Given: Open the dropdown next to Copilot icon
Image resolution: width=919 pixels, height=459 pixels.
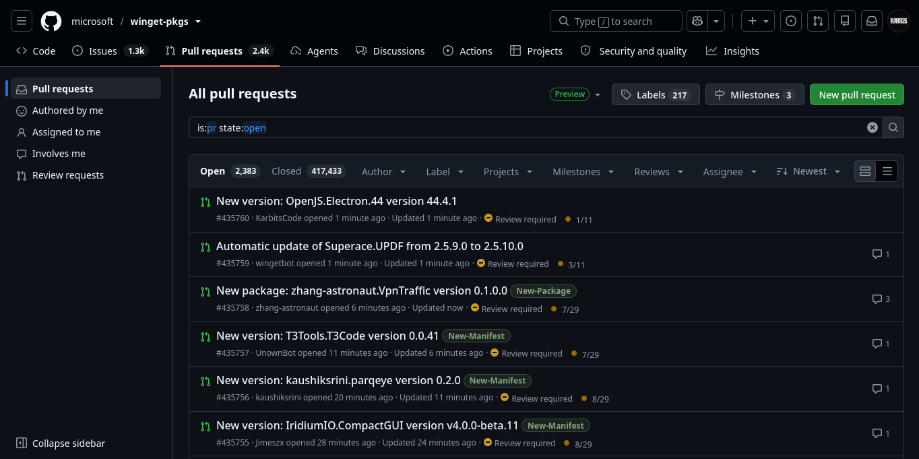Looking at the screenshot, I should tap(716, 22).
